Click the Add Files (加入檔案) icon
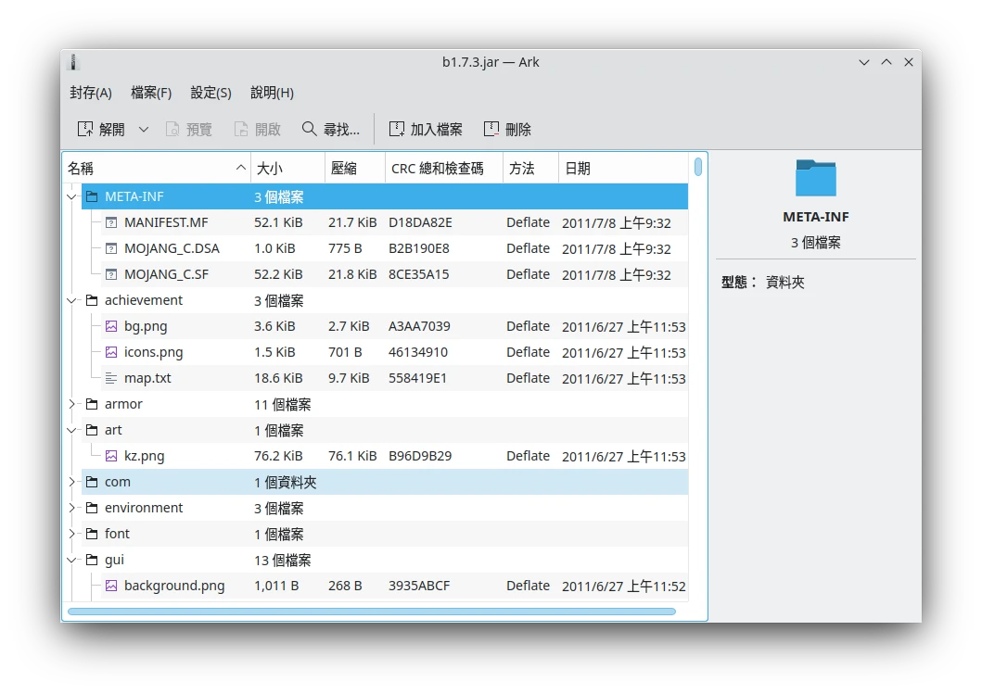Image resolution: width=982 pixels, height=694 pixels. point(397,129)
